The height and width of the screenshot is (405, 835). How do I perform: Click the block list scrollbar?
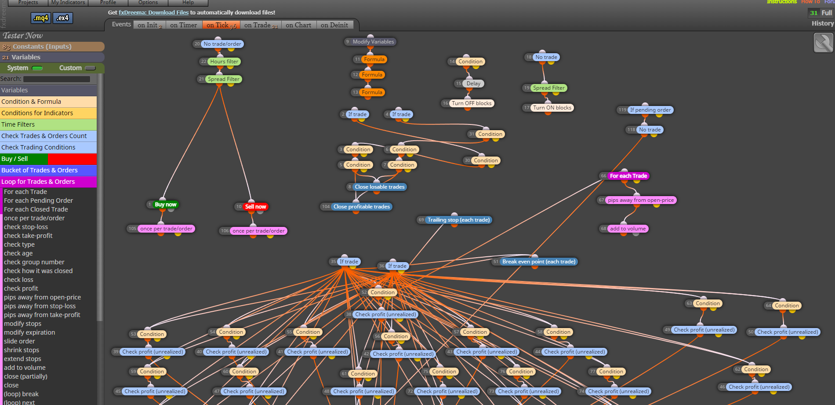[x=100, y=198]
